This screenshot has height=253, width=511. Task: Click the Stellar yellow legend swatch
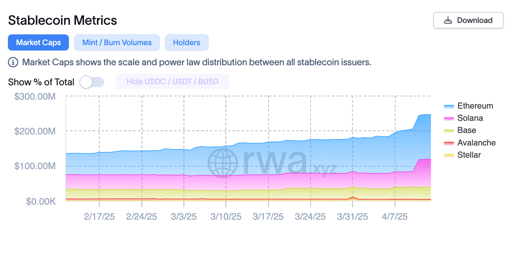point(449,156)
